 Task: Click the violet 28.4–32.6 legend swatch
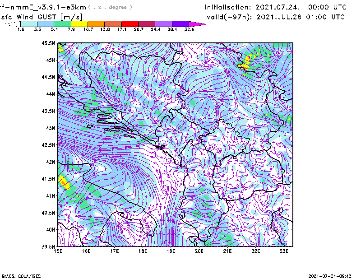[x=180, y=24]
